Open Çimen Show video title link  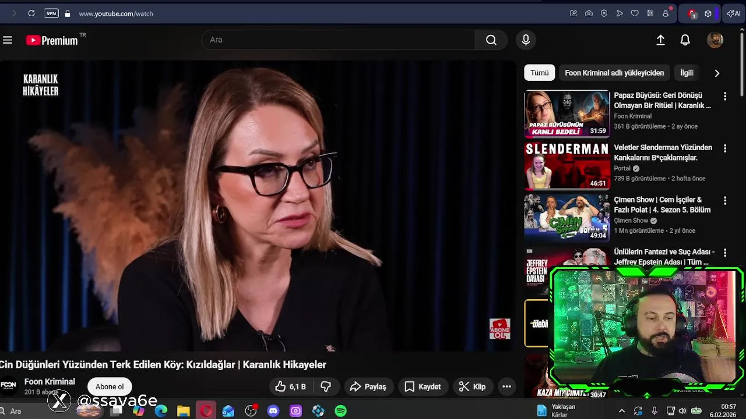coord(662,205)
